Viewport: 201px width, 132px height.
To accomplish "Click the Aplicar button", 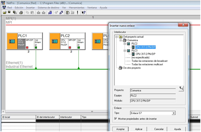I will [139, 129].
